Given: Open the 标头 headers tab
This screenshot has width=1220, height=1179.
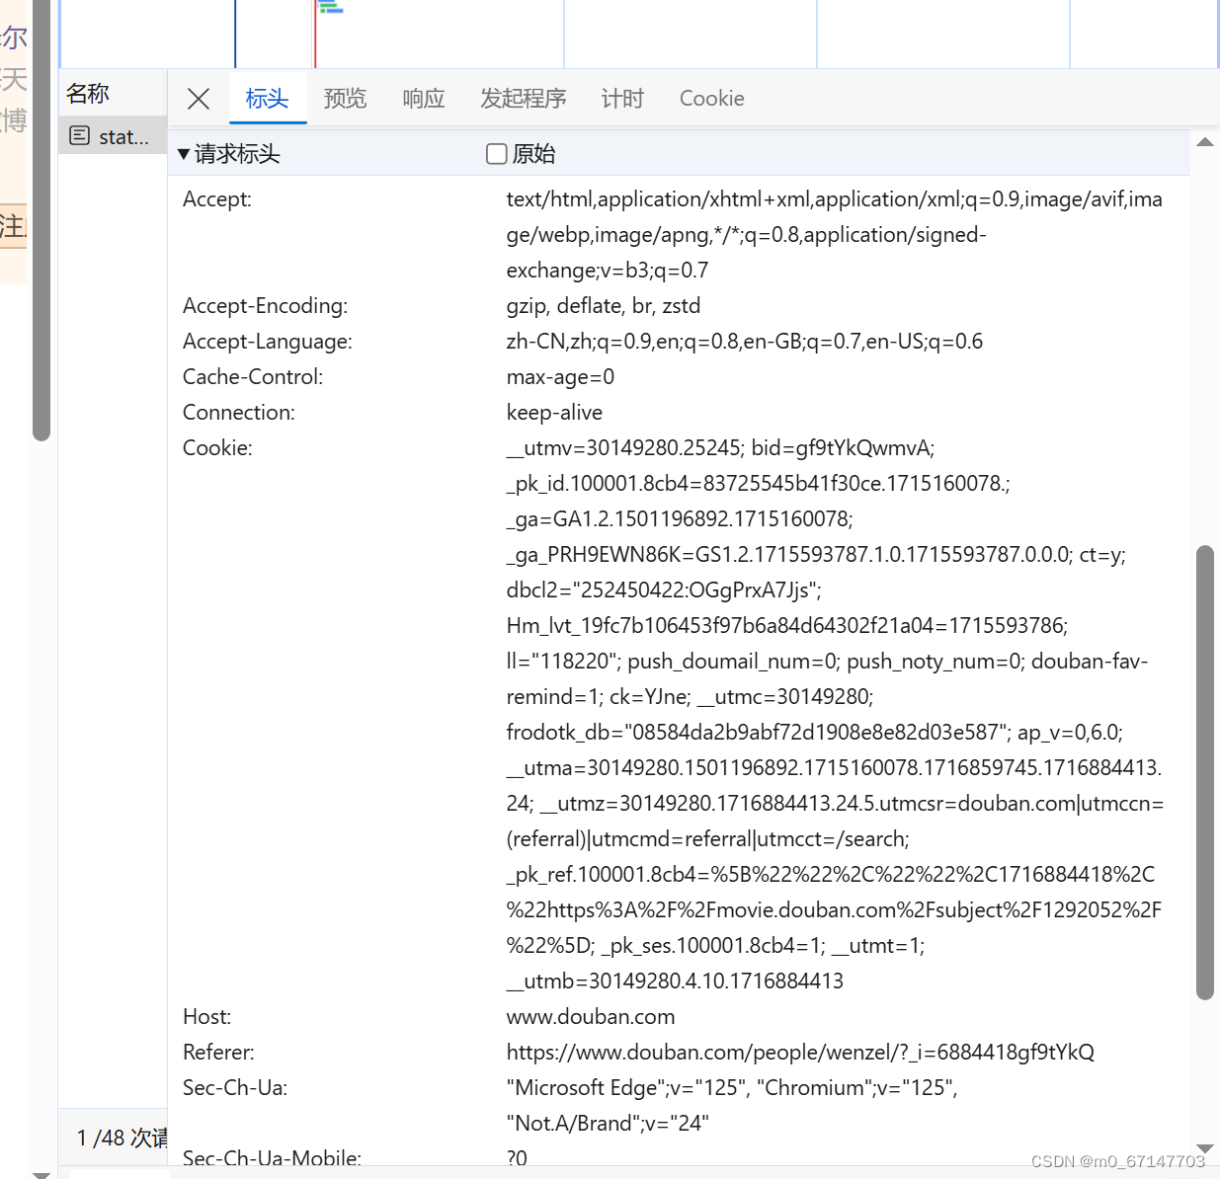Looking at the screenshot, I should click(268, 99).
